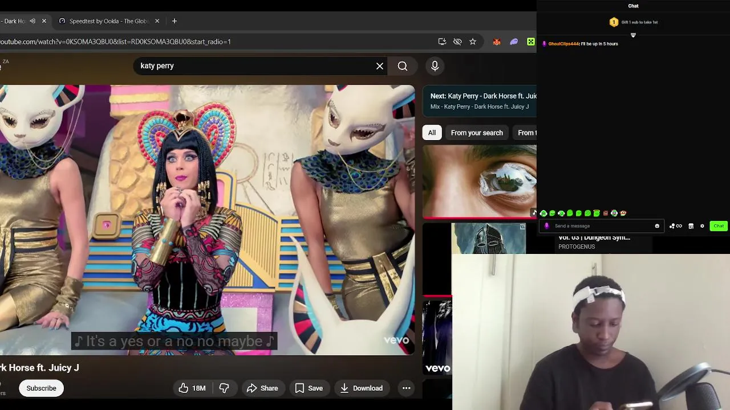730x410 pixels.
Task: Open the green dice extension icon
Action: tap(531, 42)
